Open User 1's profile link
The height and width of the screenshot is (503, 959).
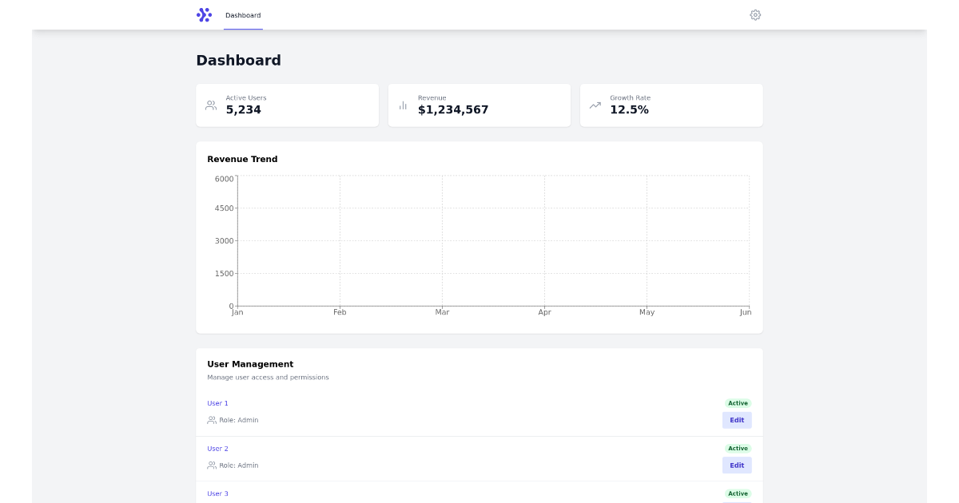coord(217,403)
